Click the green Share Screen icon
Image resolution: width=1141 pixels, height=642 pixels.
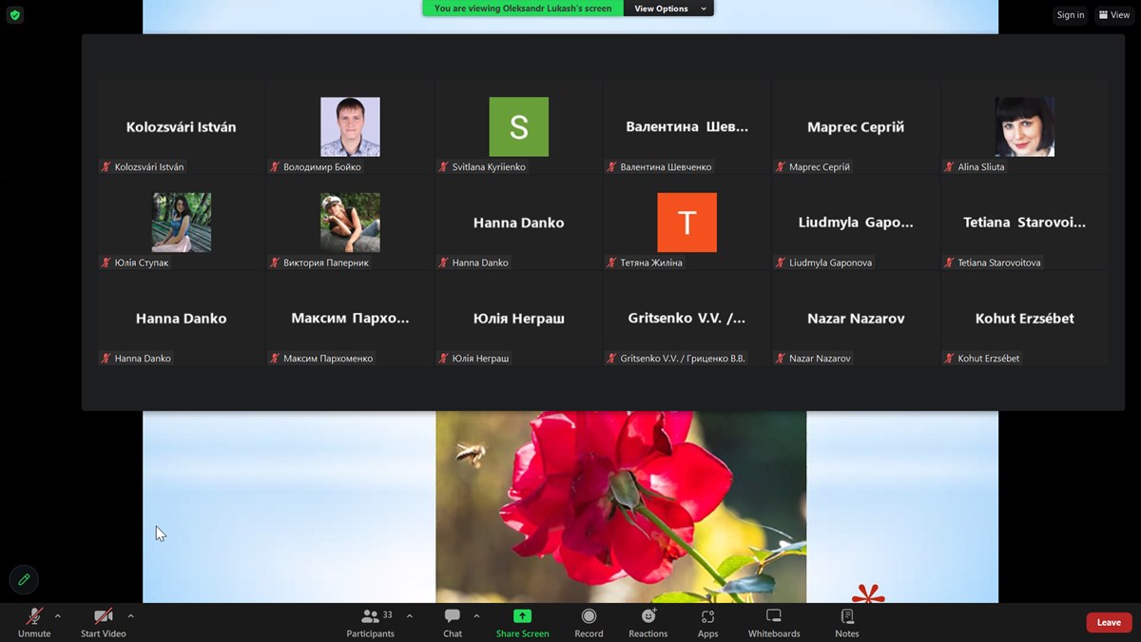(522, 616)
